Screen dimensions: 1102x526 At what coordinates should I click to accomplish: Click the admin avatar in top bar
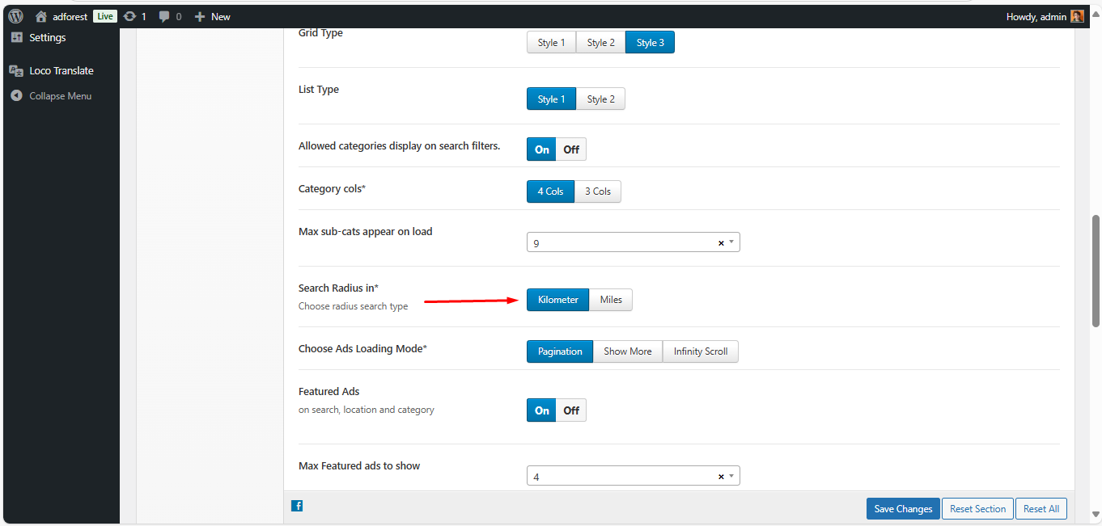tap(1077, 16)
